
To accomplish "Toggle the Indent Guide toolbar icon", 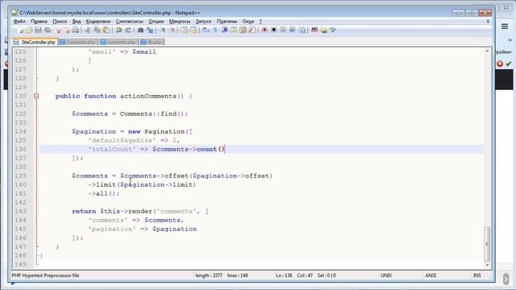I will tap(225, 31).
